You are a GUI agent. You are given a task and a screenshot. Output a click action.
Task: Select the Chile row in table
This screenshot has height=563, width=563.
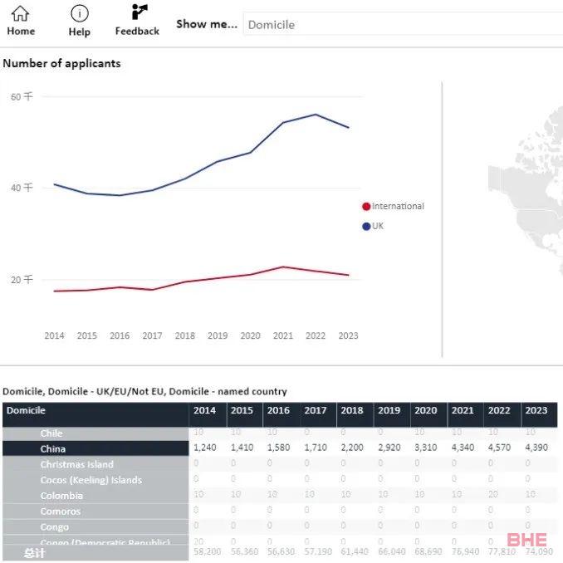(x=51, y=433)
